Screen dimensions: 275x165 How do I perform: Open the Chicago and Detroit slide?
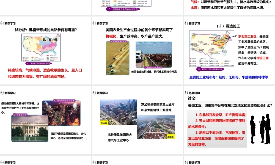click(x=137, y=120)
